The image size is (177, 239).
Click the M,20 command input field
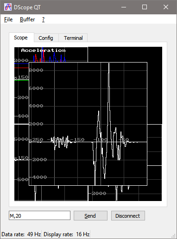tap(39, 215)
